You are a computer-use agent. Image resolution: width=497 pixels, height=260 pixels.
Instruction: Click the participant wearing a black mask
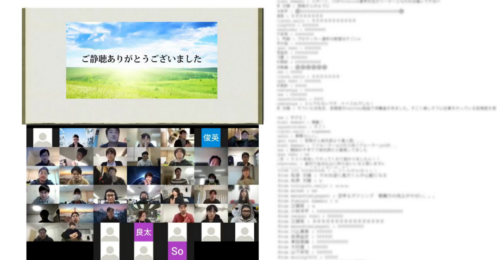pos(144,194)
